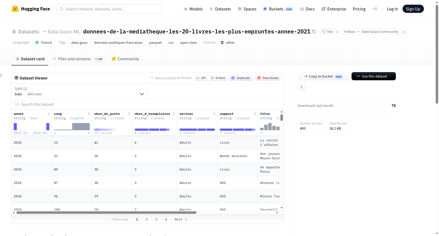The height and width of the screenshot is (236, 439).
Task: Open the navigation overflow menu icon
Action: coord(375,9)
